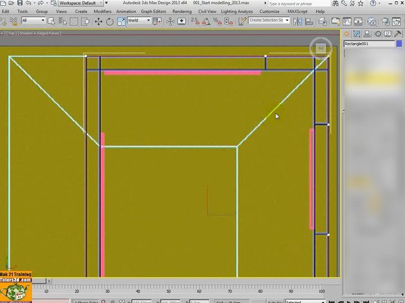Open Edit Named Selection Sets
Screen dimensions: 405x303
click(x=242, y=22)
